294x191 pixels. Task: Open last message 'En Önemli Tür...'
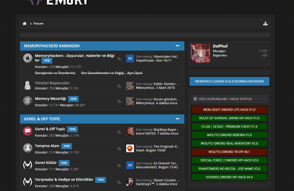point(166,163)
